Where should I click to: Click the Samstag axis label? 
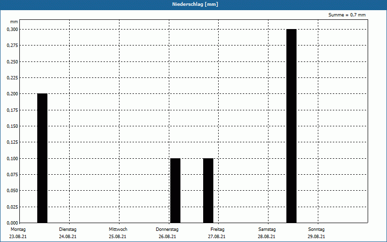(x=267, y=229)
